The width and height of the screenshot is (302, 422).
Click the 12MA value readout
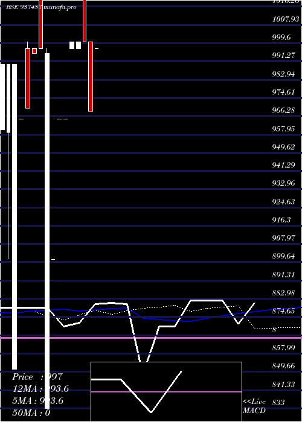point(40,389)
